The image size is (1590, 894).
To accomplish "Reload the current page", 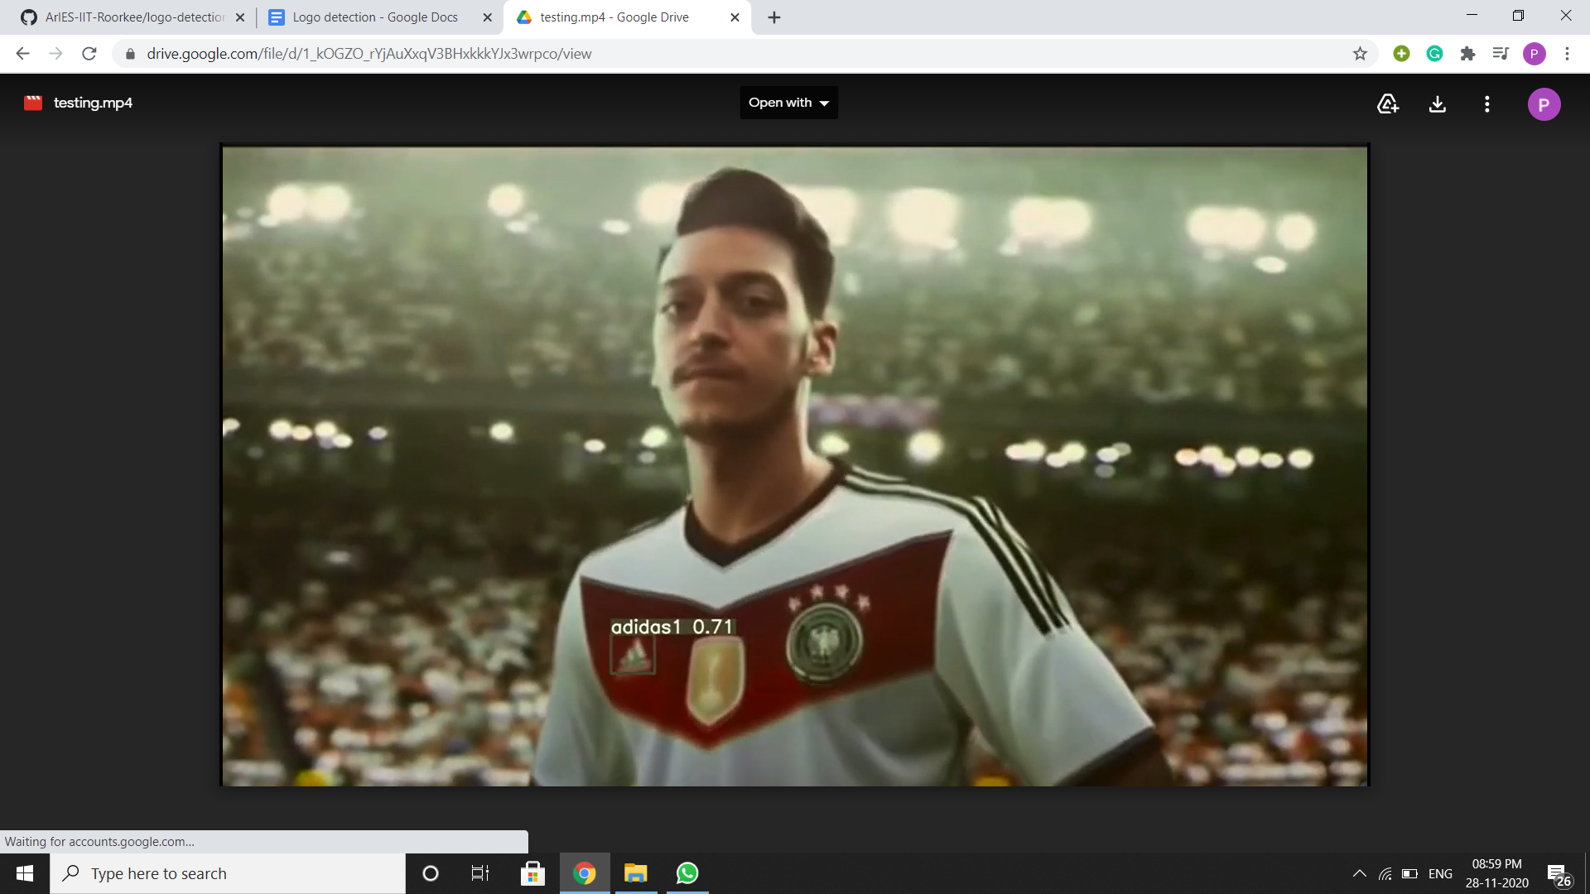I will pos(89,54).
